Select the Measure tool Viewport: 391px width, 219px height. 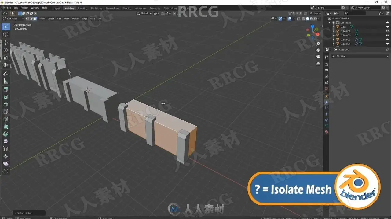5,81
